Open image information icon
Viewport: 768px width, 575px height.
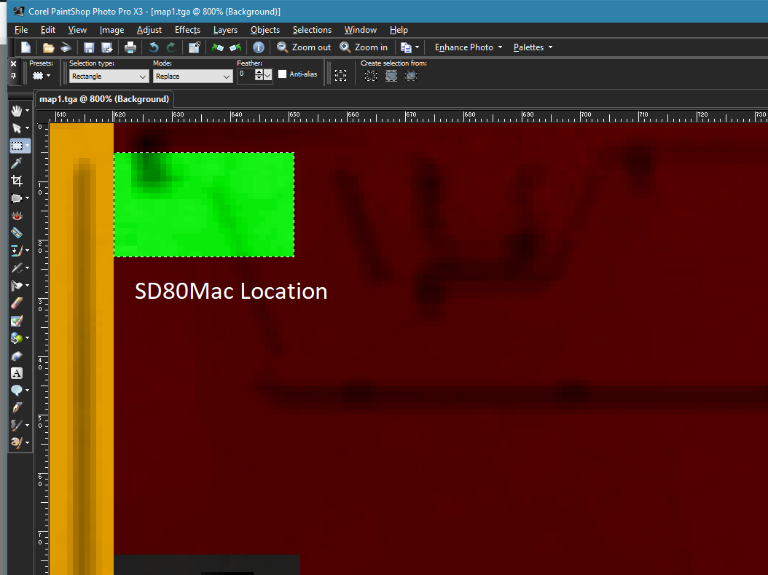(259, 47)
